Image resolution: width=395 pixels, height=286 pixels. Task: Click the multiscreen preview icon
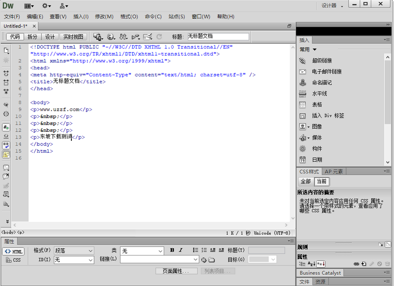(x=98, y=37)
